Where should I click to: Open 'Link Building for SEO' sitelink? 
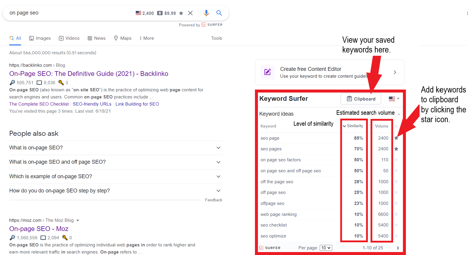pyautogui.click(x=137, y=104)
